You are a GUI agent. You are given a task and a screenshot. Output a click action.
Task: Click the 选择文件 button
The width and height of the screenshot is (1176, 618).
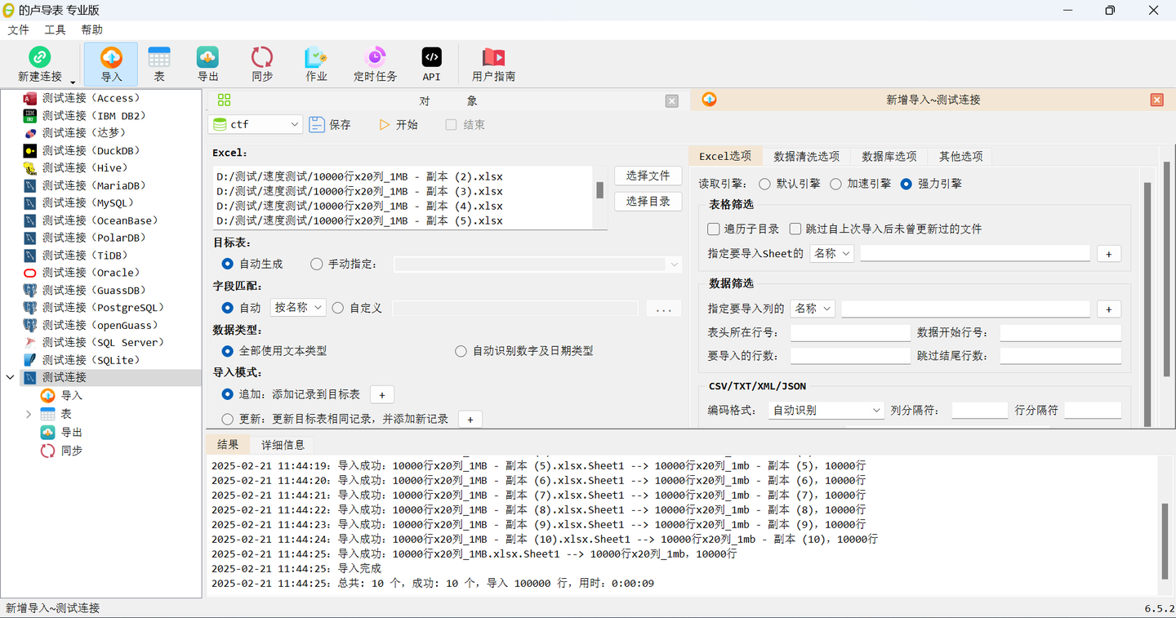(648, 176)
